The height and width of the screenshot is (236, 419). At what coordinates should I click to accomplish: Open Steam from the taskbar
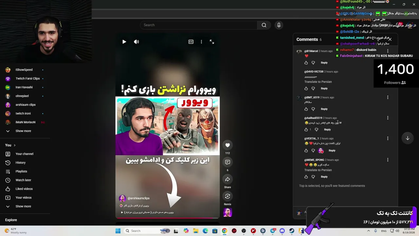point(292,231)
